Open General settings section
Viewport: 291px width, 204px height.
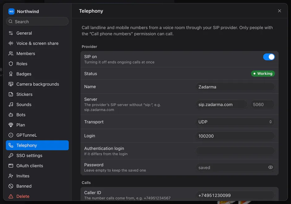pyautogui.click(x=37, y=33)
